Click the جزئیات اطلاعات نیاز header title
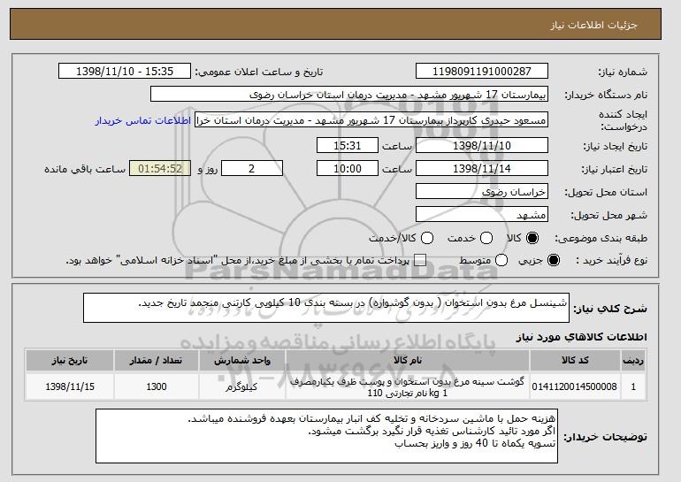The height and width of the screenshot is (482, 681). pyautogui.click(x=593, y=25)
